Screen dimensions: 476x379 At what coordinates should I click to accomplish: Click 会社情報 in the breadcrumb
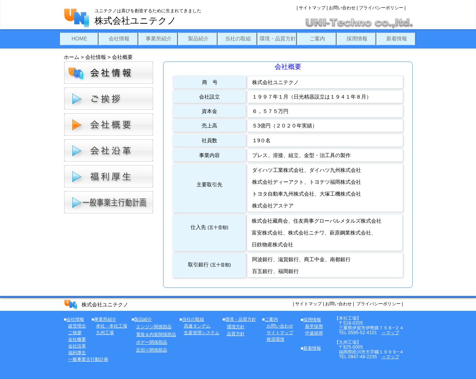96,57
